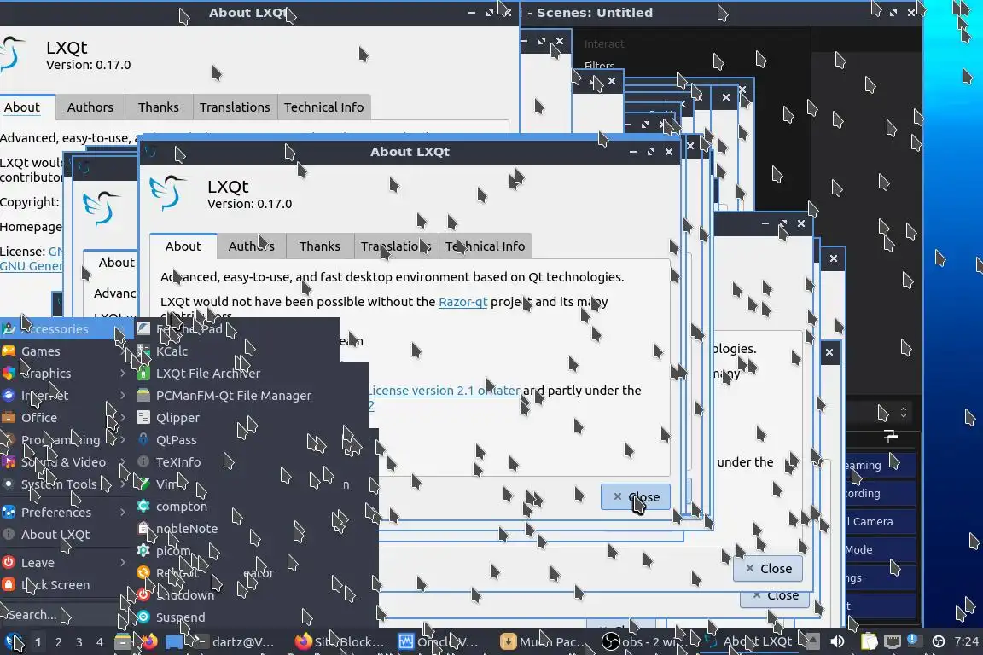Open TeXInfo from the submenu
Viewport: 983px width, 655px height.
click(x=237, y=462)
